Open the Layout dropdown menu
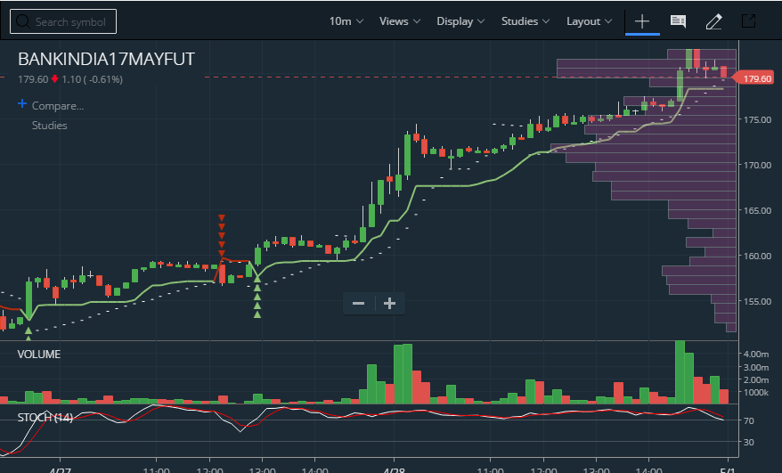Screen dimensions: 782x473 [589, 21]
